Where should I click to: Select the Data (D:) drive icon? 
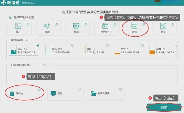point(48,50)
